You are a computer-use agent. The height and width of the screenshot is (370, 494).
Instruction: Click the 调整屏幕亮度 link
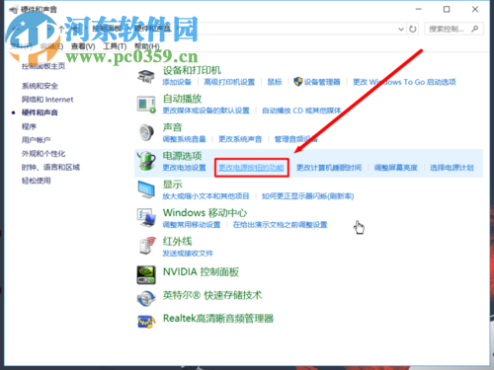click(x=395, y=168)
